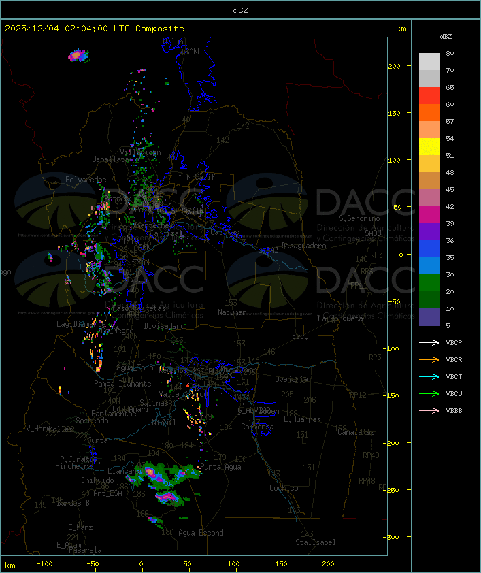
Task: Click the 'Desaguadero' place label
Action: click(x=303, y=246)
